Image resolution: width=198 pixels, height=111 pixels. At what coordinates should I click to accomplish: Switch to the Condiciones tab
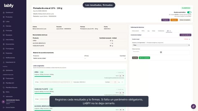click(x=161, y=31)
